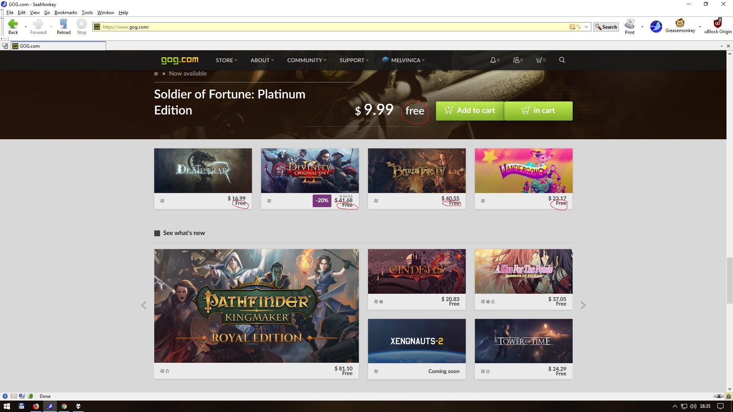Viewport: 733px width, 412px height.
Task: Open the Edit menu
Action: click(x=22, y=12)
